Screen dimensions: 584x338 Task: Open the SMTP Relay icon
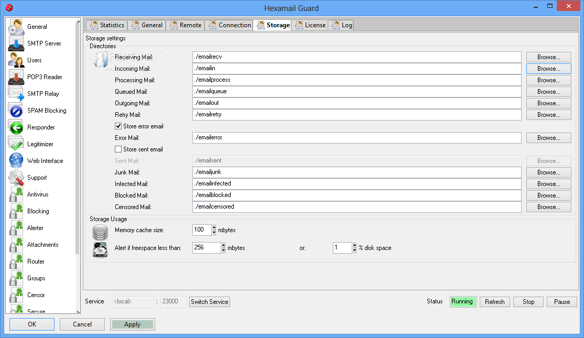tap(16, 94)
